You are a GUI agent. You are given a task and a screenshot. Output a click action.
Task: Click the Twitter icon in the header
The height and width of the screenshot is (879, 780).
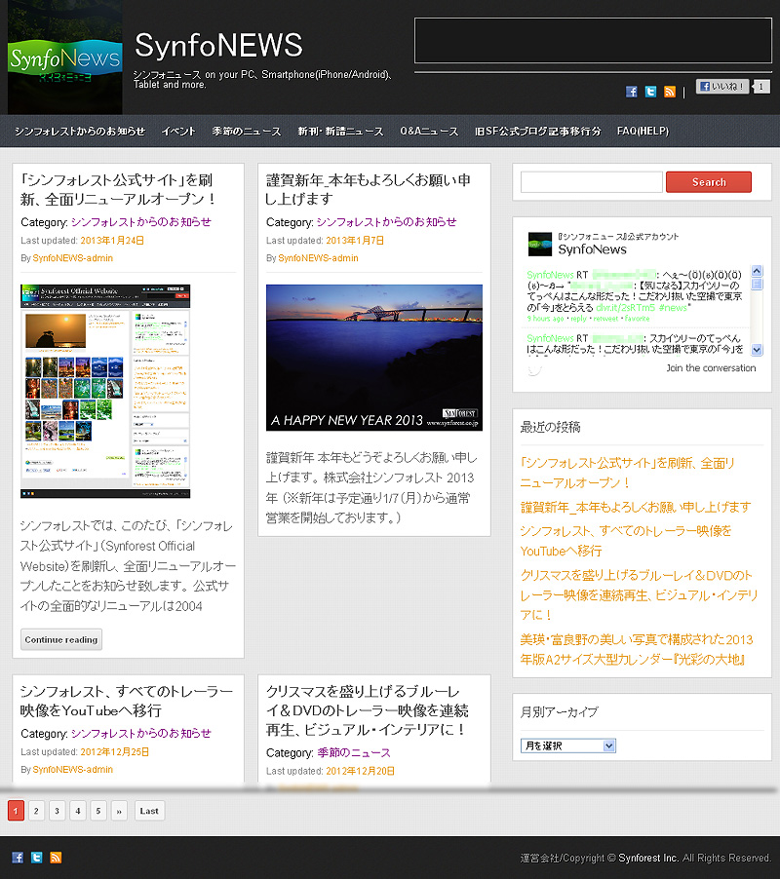(650, 92)
